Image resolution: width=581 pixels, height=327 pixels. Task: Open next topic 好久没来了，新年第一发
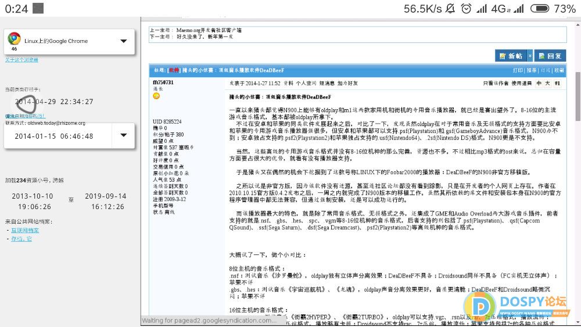(205, 37)
